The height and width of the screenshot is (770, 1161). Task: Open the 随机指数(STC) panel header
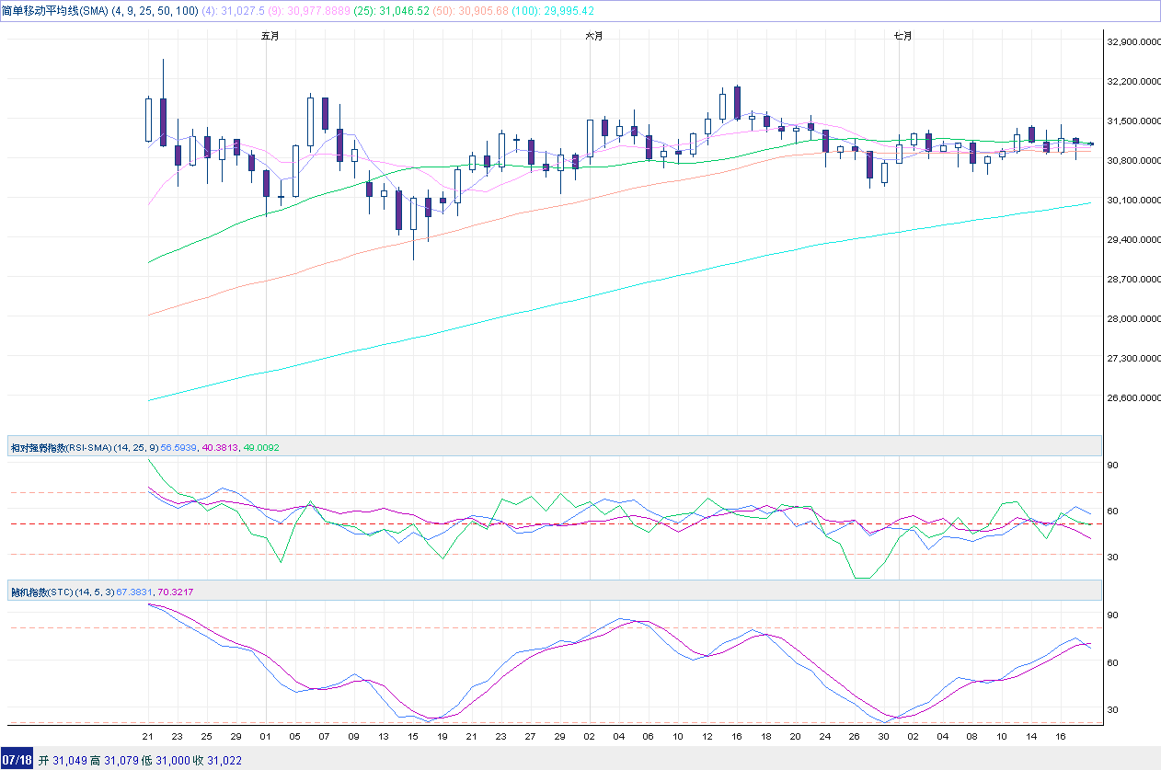pos(555,591)
